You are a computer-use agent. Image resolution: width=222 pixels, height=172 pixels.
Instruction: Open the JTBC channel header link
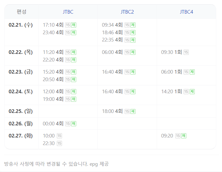coord(68,12)
